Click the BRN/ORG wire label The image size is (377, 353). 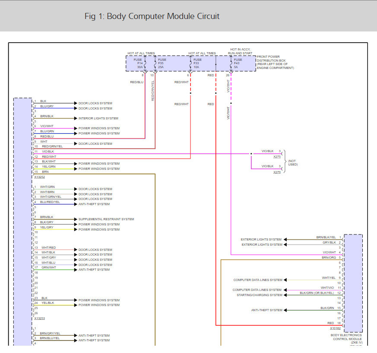329,258
